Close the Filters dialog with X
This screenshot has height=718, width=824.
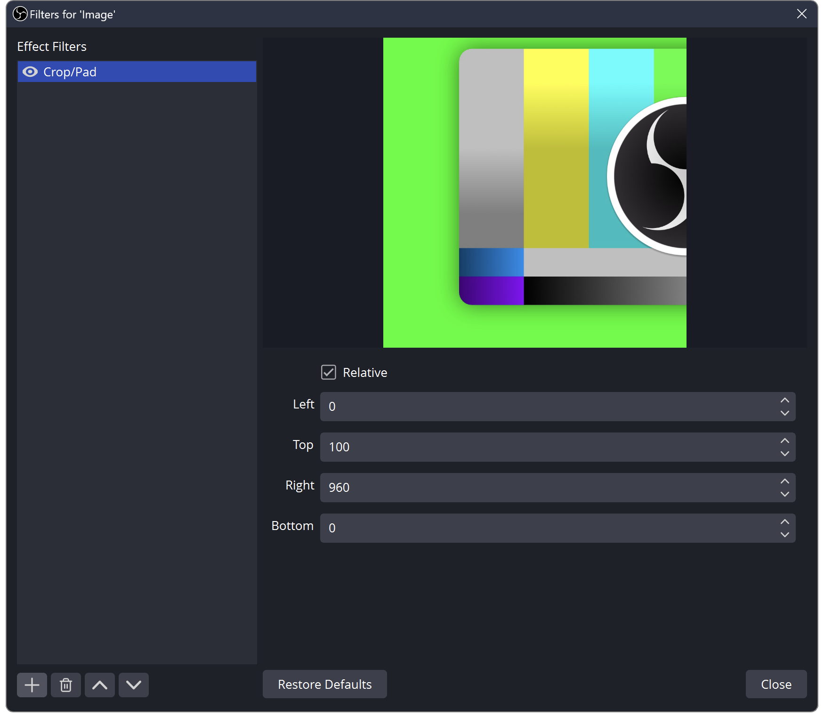(801, 14)
